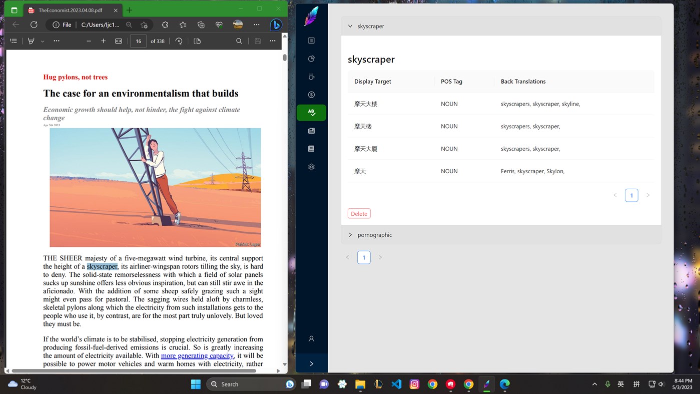Click the address bar file path
Image resolution: width=700 pixels, height=394 pixels.
click(x=100, y=25)
